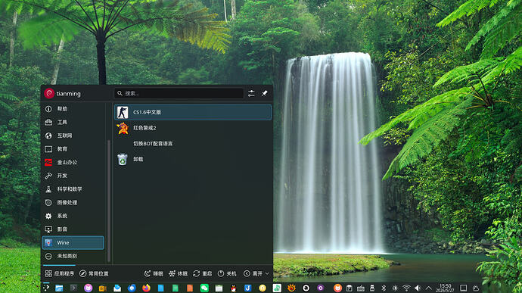Open QQ penguin from the taskbar
The width and height of the screenshot is (522, 293).
coord(233,288)
